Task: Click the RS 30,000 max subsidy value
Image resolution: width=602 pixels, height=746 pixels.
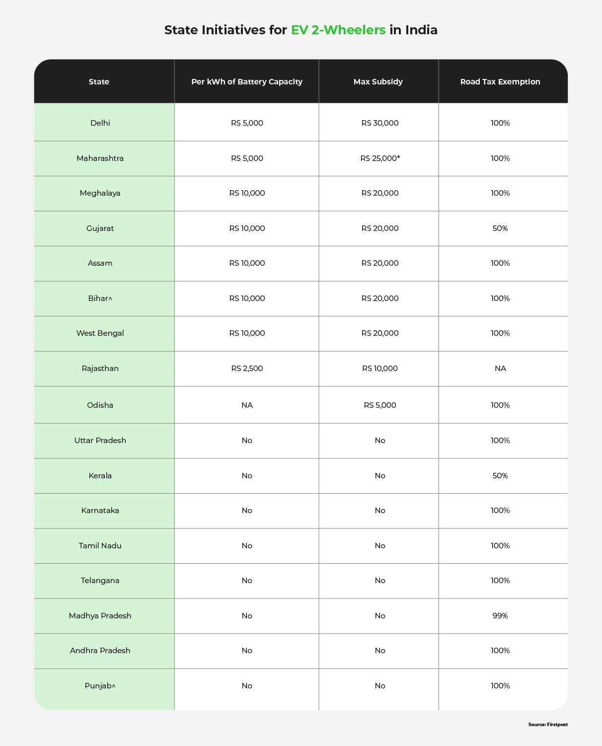Action: pyautogui.click(x=380, y=123)
